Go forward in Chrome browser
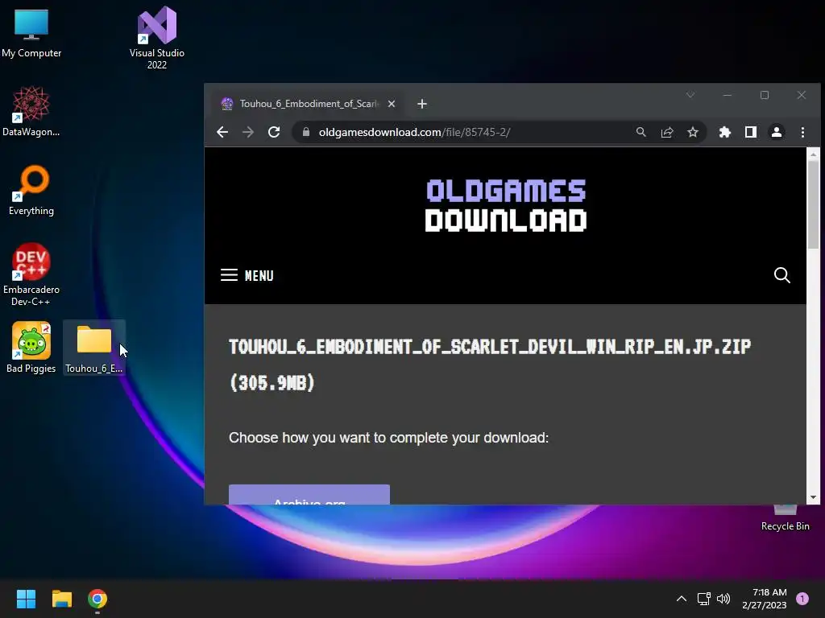Viewport: 825px width, 618px height. click(248, 132)
